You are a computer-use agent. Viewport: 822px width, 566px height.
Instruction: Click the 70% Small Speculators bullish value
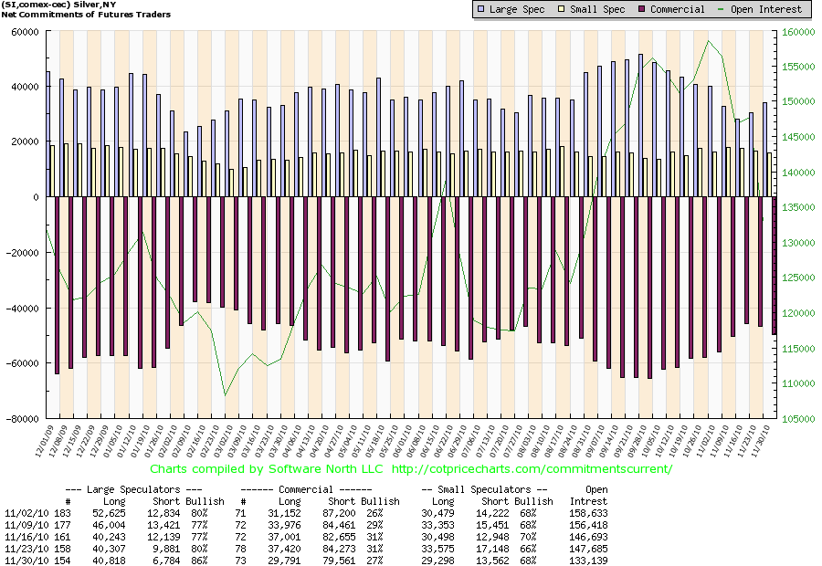pyautogui.click(x=529, y=537)
